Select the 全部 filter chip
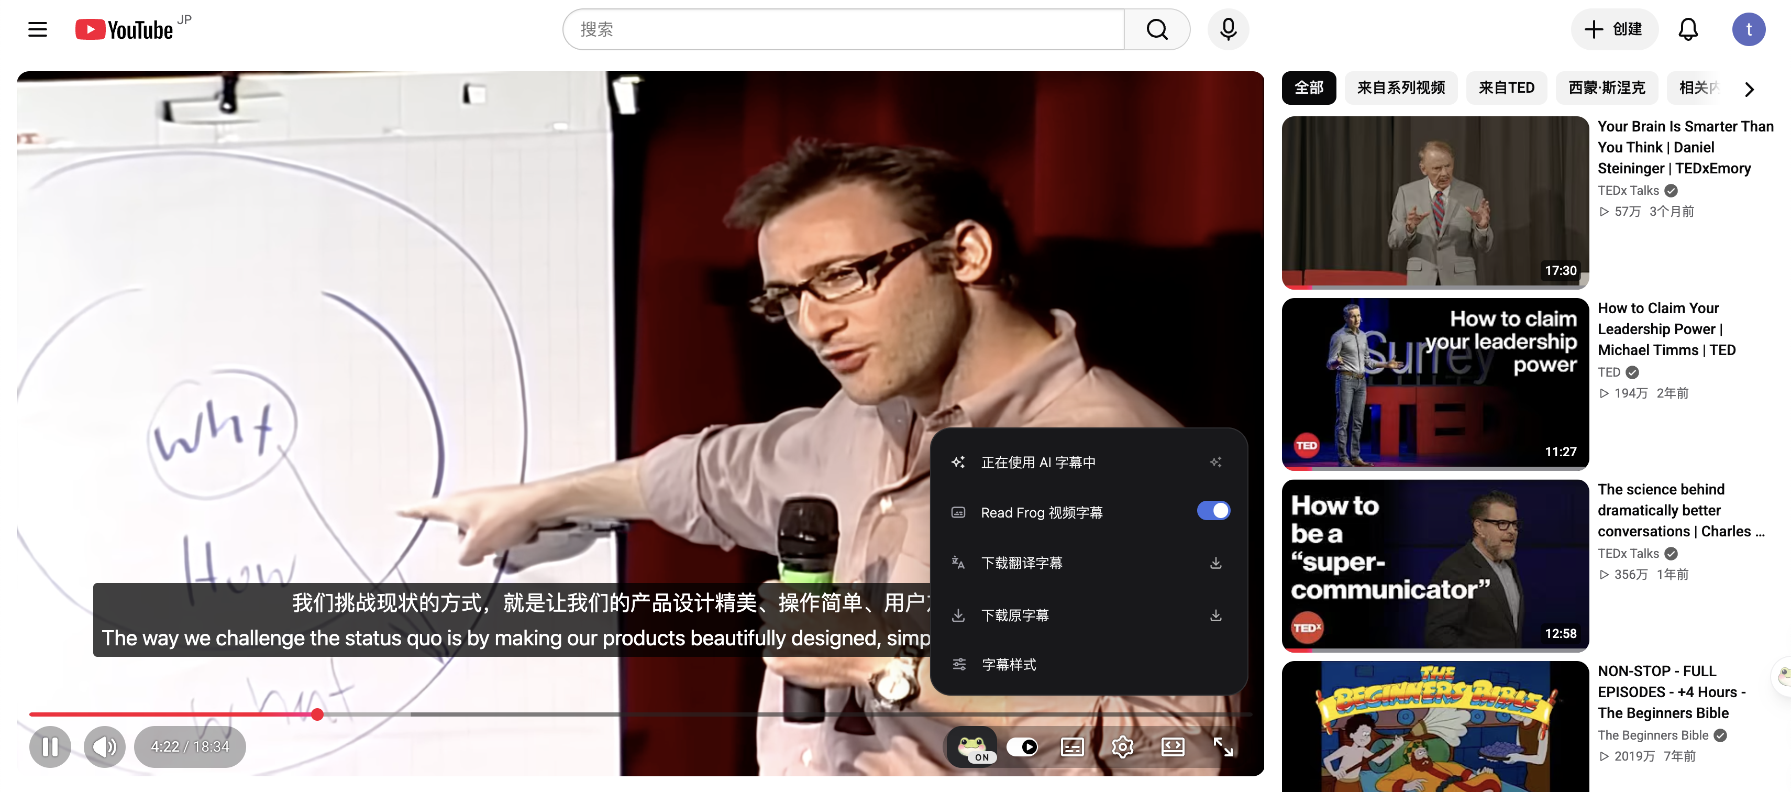The image size is (1791, 792). [1309, 87]
